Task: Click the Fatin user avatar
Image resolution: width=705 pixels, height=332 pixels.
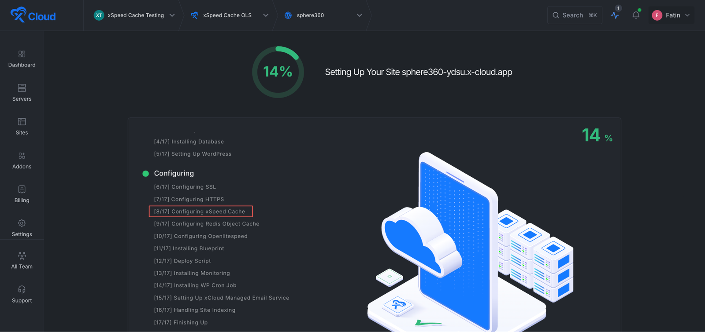Action: (657, 15)
